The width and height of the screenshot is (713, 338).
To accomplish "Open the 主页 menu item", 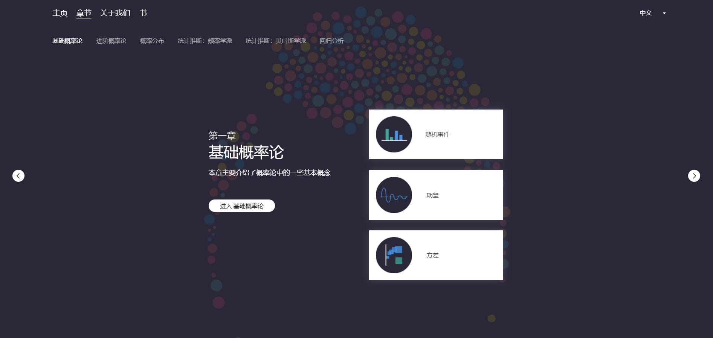I will 60,13.
